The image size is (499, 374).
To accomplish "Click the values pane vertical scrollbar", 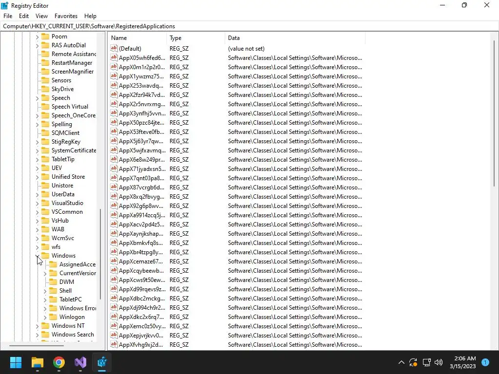I will 494,113.
